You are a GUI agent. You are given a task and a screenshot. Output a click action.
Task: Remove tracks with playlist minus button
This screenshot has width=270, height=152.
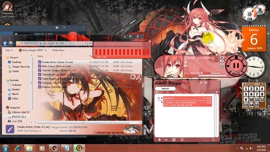166,140
